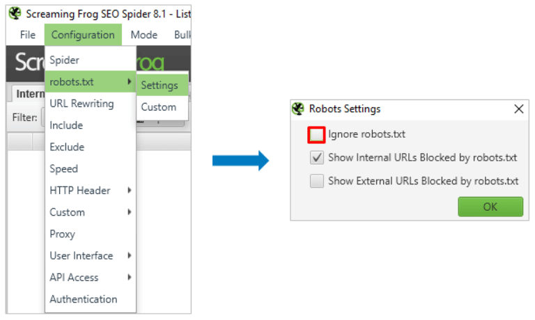This screenshot has width=535, height=320.
Task: Select Spider from Configuration menu
Action: pyautogui.click(x=91, y=60)
